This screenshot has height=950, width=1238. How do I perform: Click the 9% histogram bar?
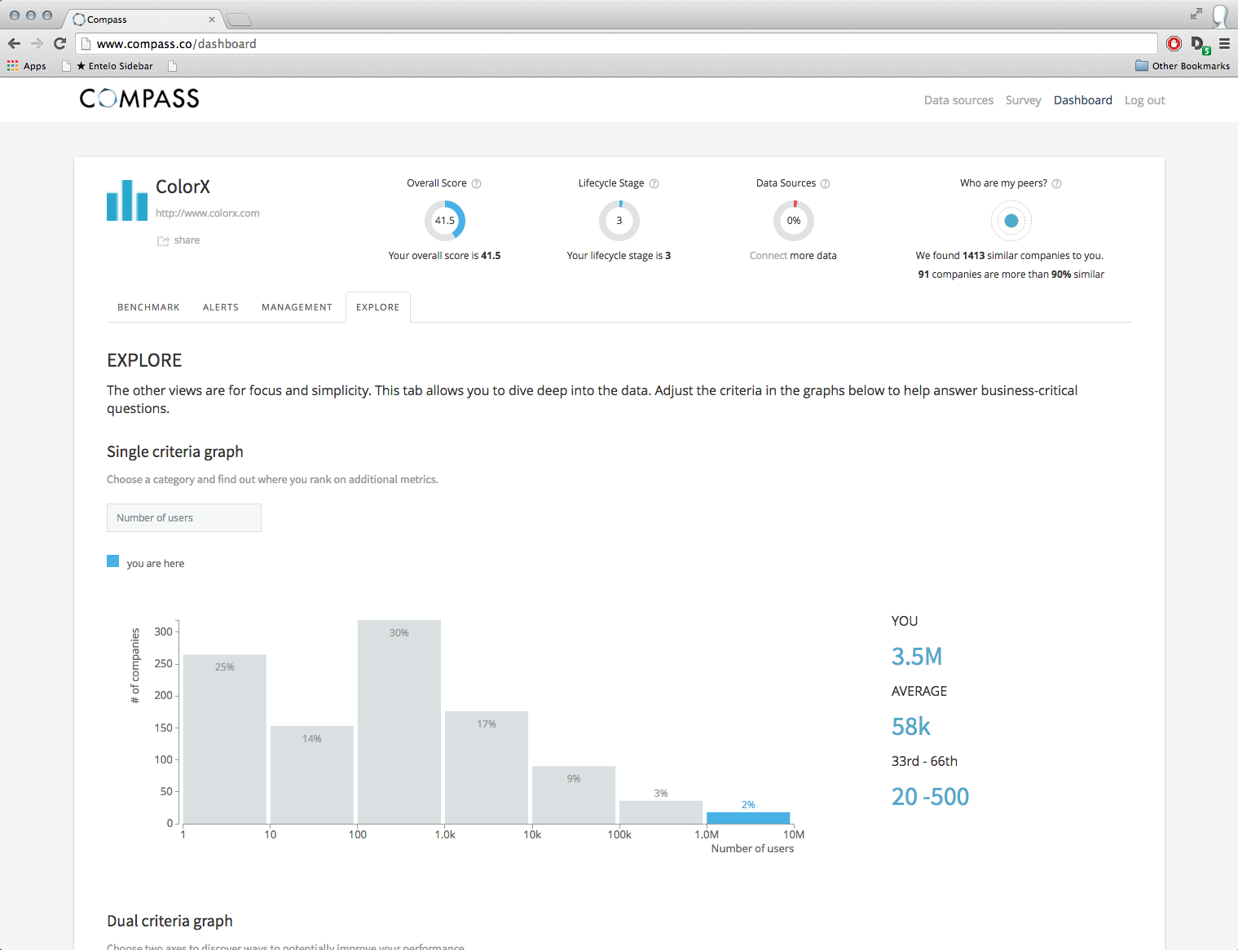tap(574, 795)
